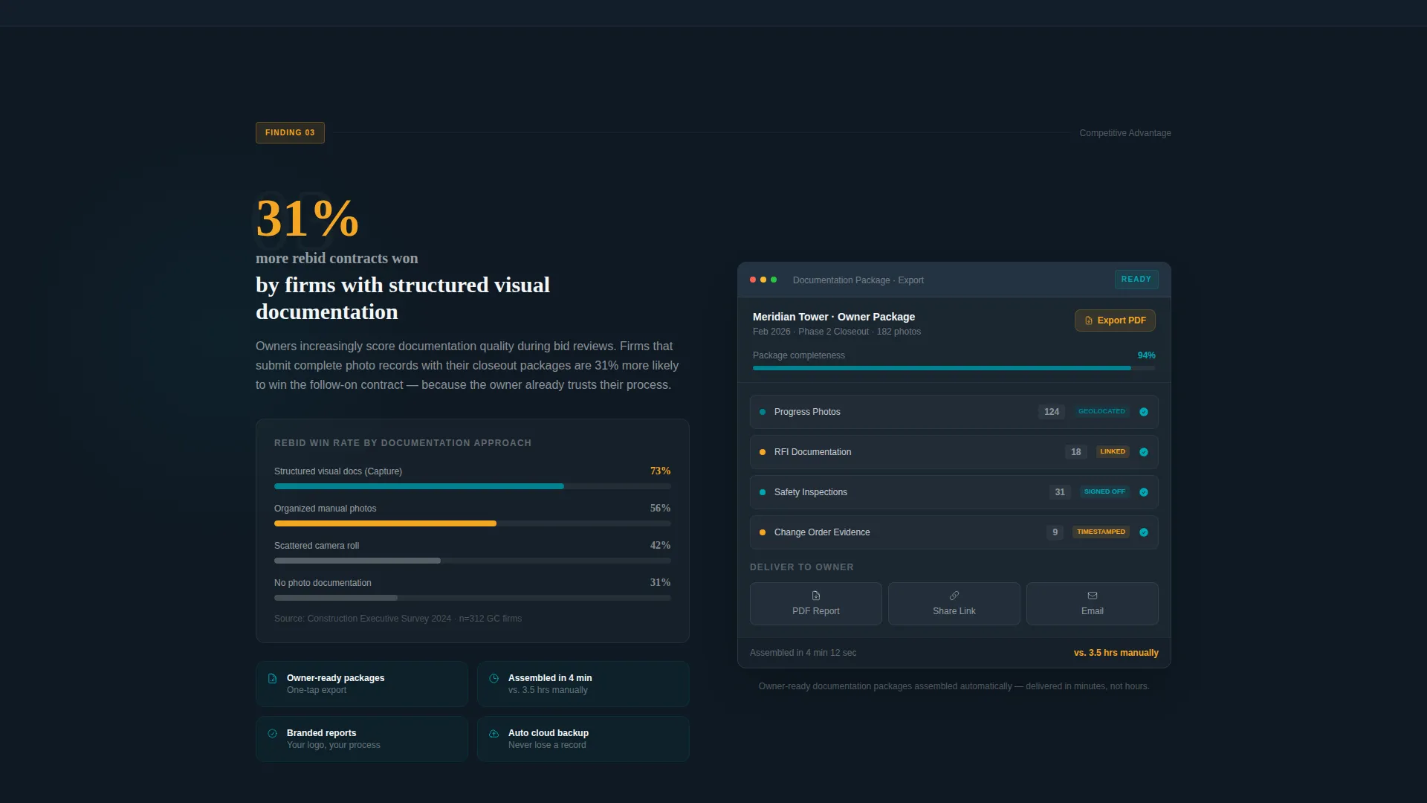Screen dimensions: 1427x803
Task: Click the READY status badge
Action: pos(1136,280)
